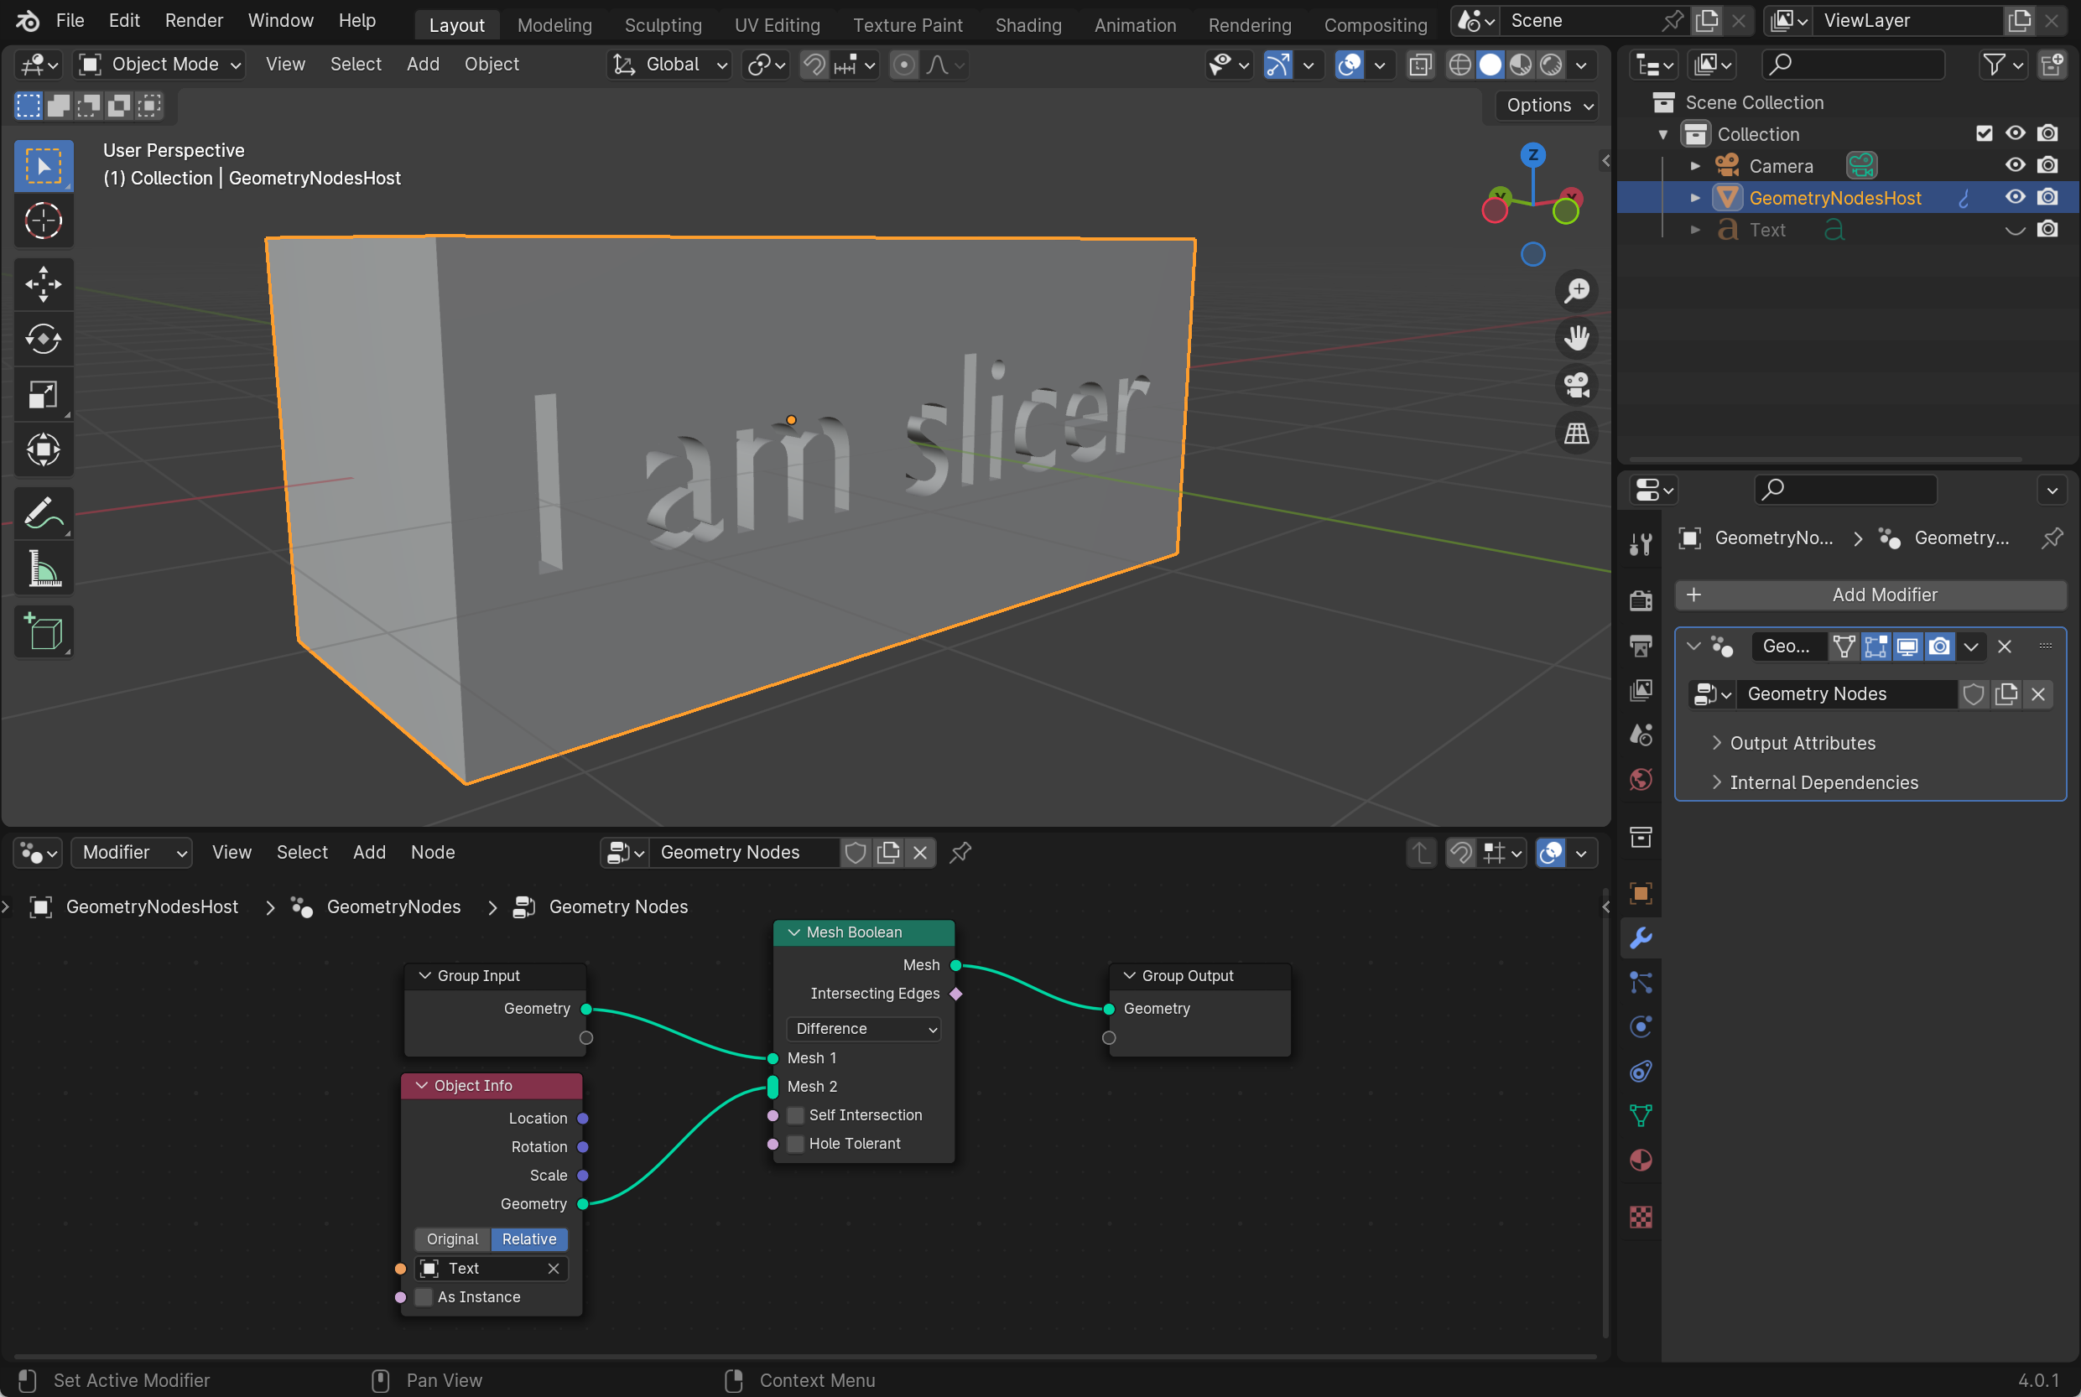Select the Rotate tool

tap(43, 340)
